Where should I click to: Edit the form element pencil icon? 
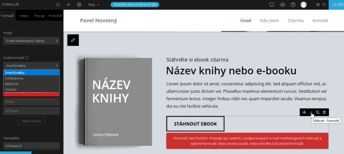(311, 112)
